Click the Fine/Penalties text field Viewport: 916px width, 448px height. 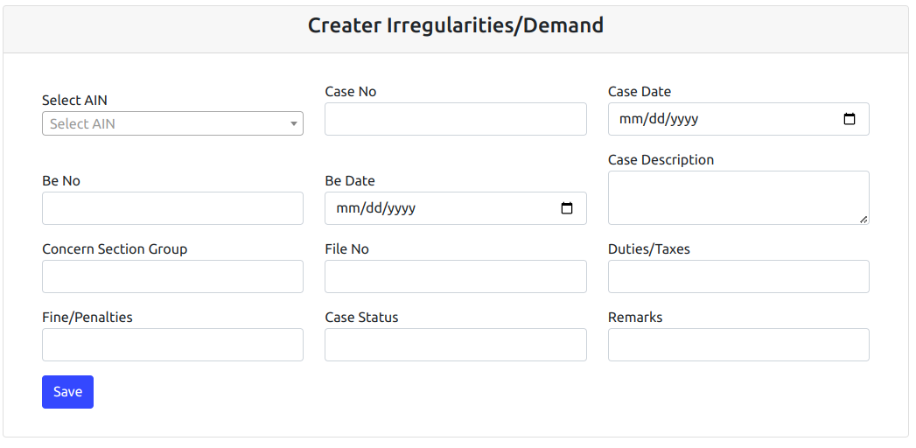173,345
